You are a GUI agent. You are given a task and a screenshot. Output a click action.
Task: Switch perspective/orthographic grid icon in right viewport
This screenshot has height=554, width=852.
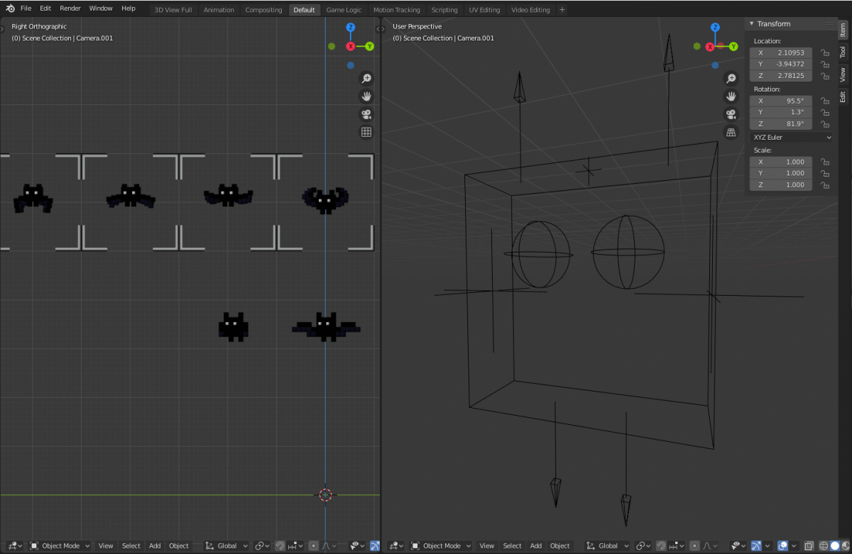(x=731, y=132)
